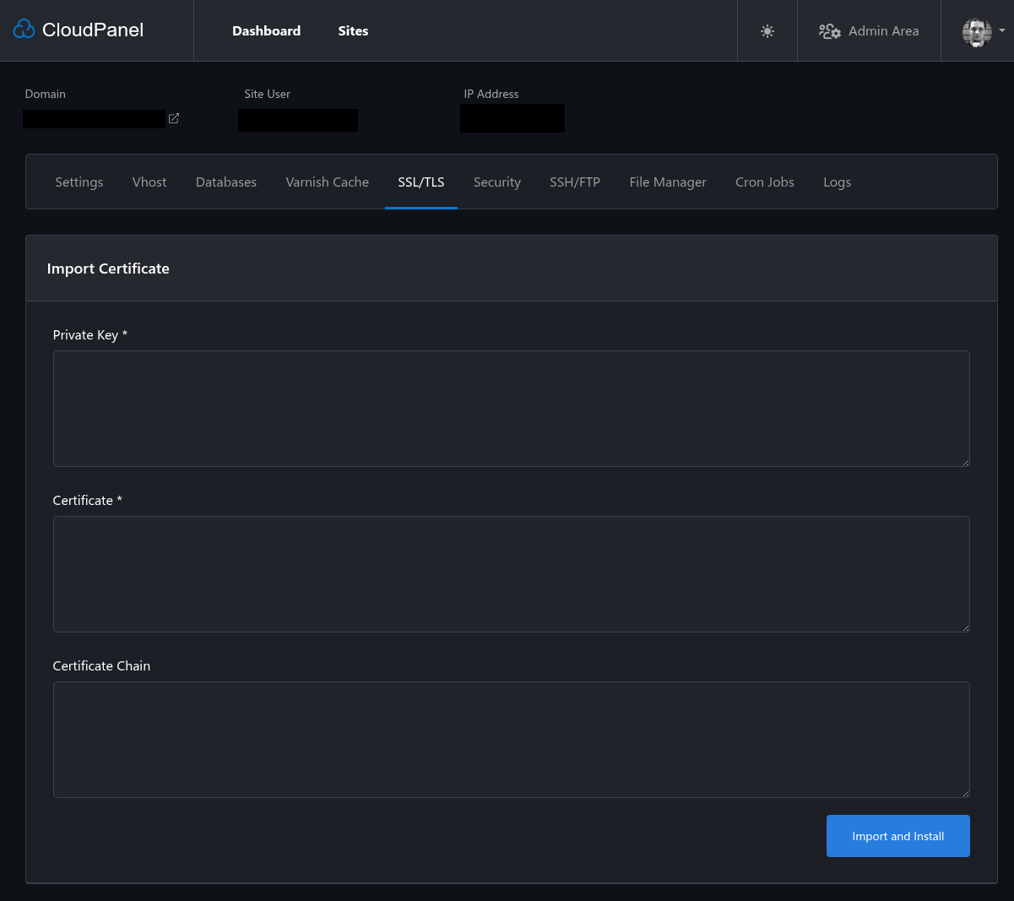Switch to the Databases tab
The image size is (1014, 901).
(x=225, y=182)
